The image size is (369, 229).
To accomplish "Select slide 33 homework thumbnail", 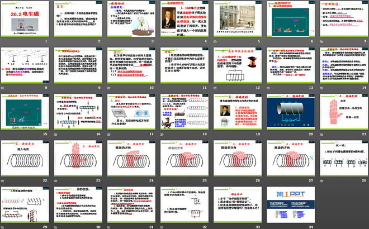I will click(x=238, y=205).
